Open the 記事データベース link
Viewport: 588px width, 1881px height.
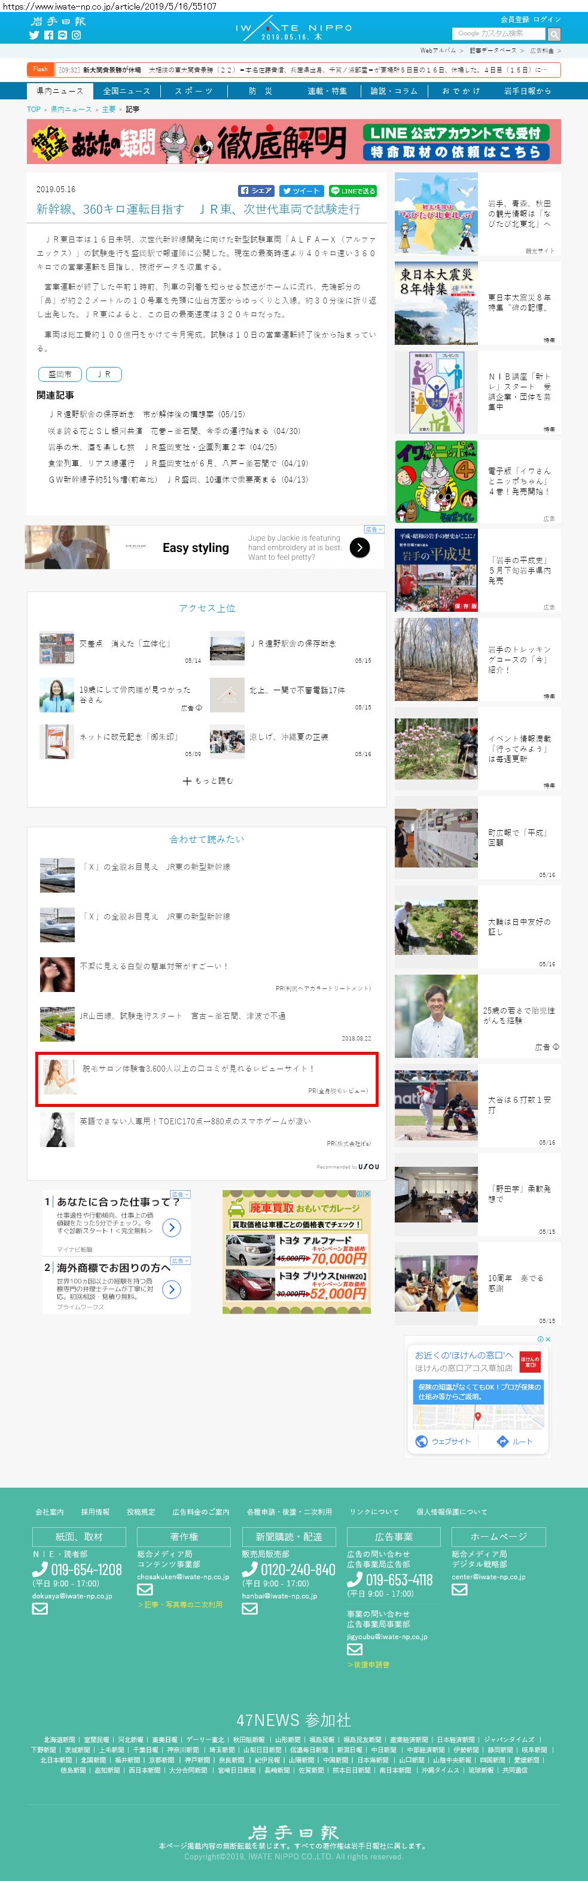click(493, 50)
